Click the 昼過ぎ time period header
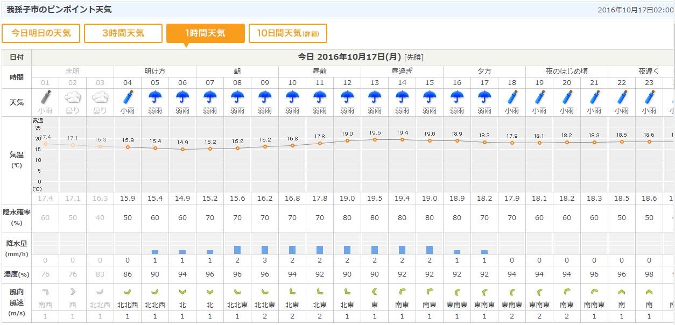The height and width of the screenshot is (325, 675). tap(402, 71)
